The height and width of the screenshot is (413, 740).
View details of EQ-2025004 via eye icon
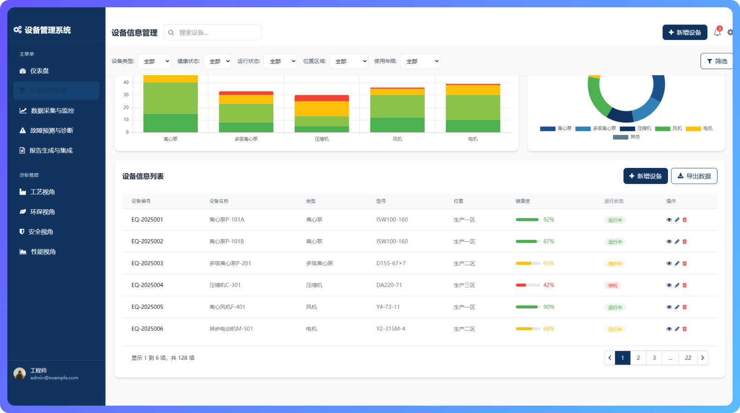point(669,285)
